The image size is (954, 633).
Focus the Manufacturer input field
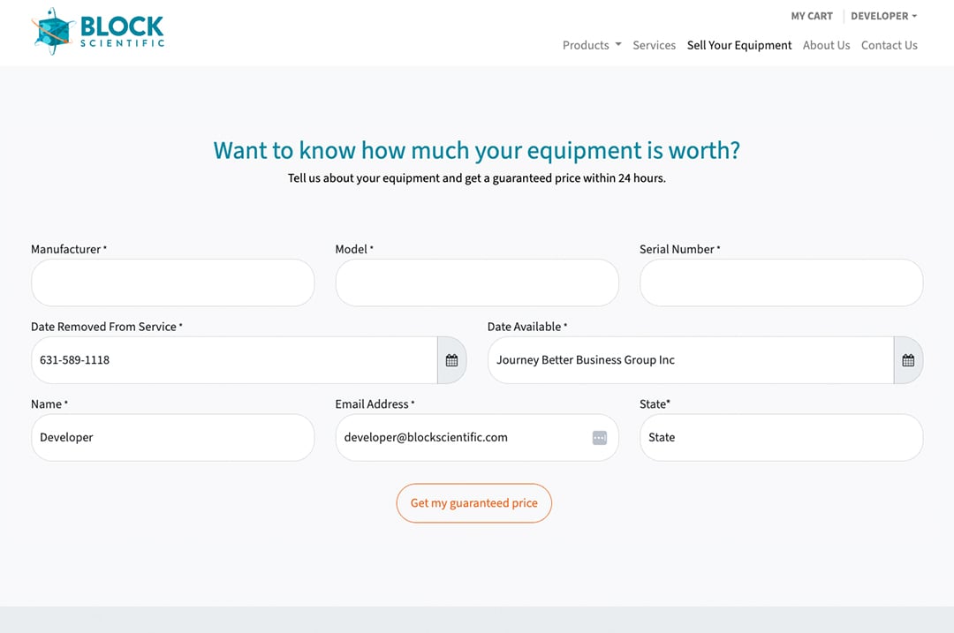click(173, 283)
